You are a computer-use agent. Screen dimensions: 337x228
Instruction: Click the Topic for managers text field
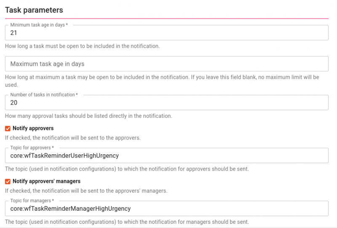pyautogui.click(x=166, y=209)
